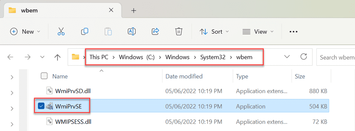Screen dimensions: 355x131
Task: Expand chevron after System32 in path
Action: (231, 57)
